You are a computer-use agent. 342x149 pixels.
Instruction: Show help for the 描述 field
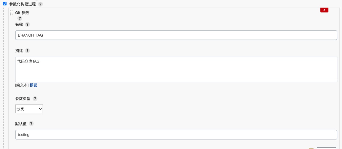(x=27, y=51)
